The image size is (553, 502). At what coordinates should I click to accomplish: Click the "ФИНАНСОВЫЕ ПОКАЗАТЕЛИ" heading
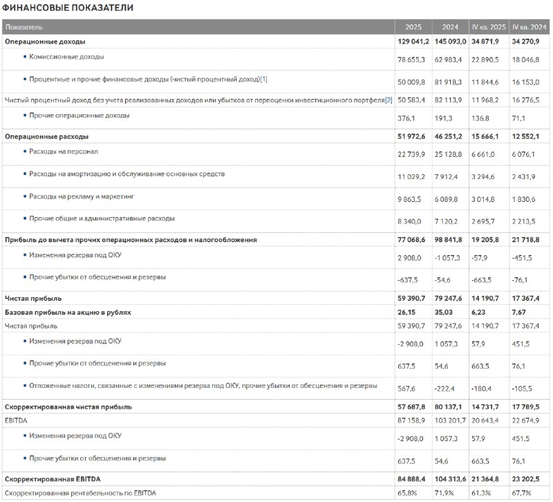[x=68, y=8]
